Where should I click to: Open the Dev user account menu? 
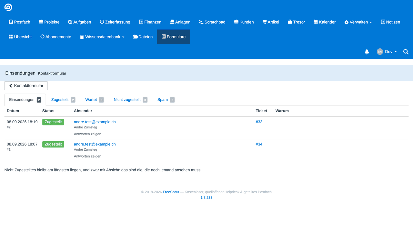click(x=387, y=52)
